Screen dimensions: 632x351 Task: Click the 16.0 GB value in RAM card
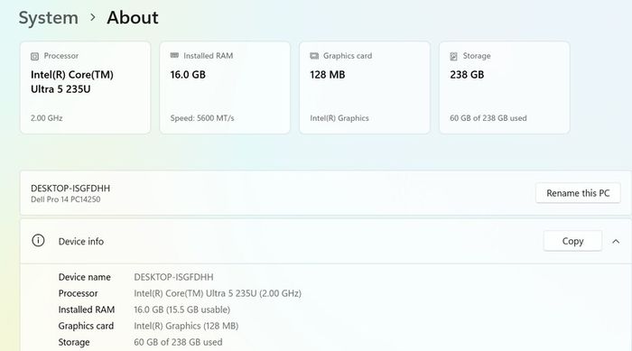click(x=188, y=75)
